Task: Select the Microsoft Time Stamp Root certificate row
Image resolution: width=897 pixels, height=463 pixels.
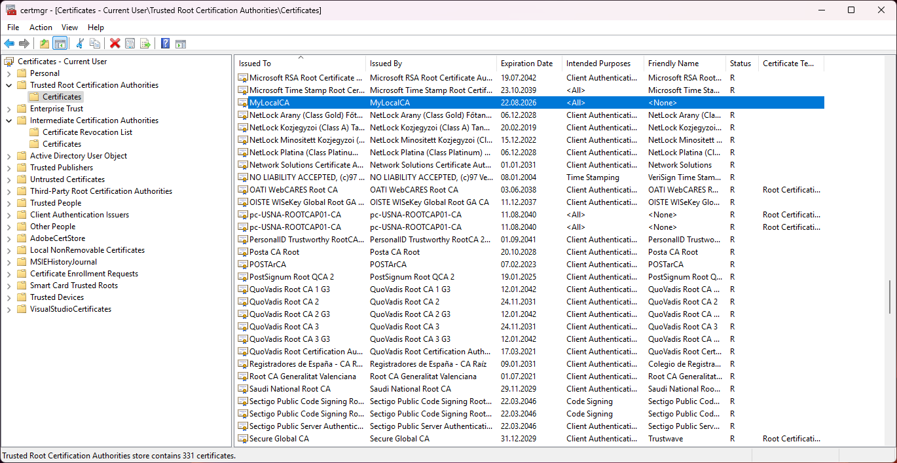Action: pos(530,90)
